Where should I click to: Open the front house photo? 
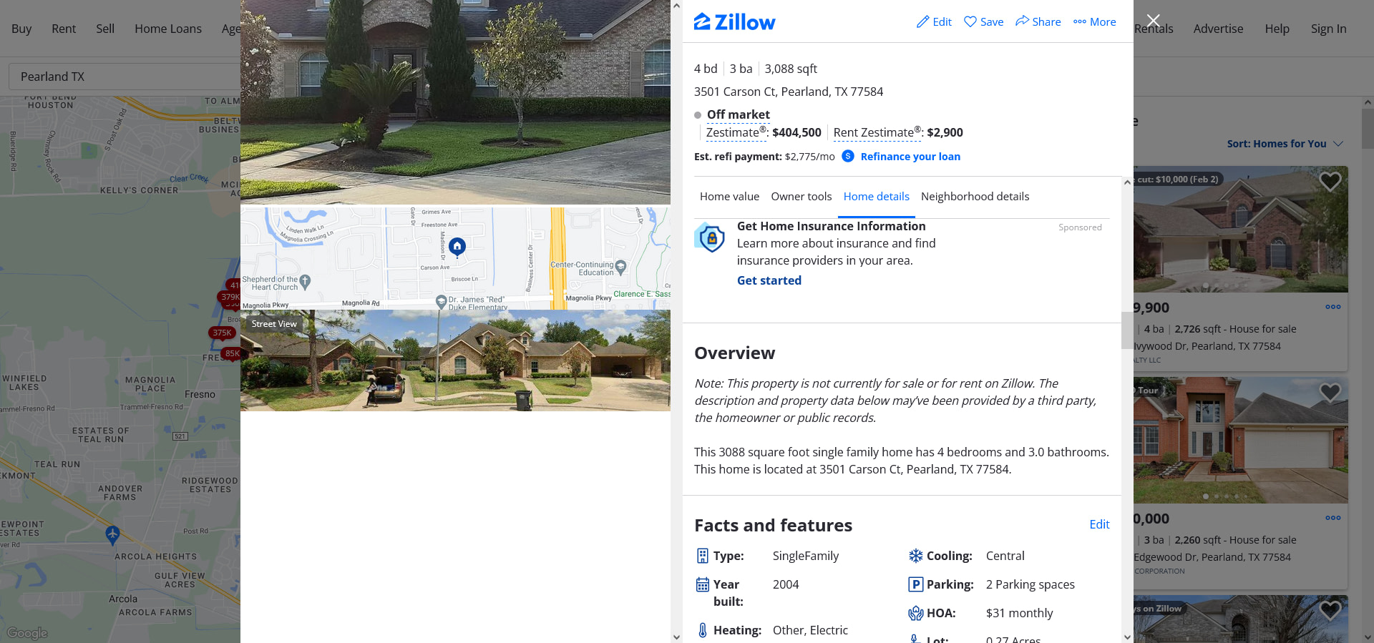455,102
